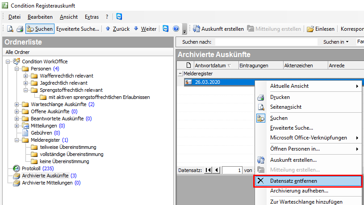Click the help question mark icon
364x205 pixels.
(176, 29)
